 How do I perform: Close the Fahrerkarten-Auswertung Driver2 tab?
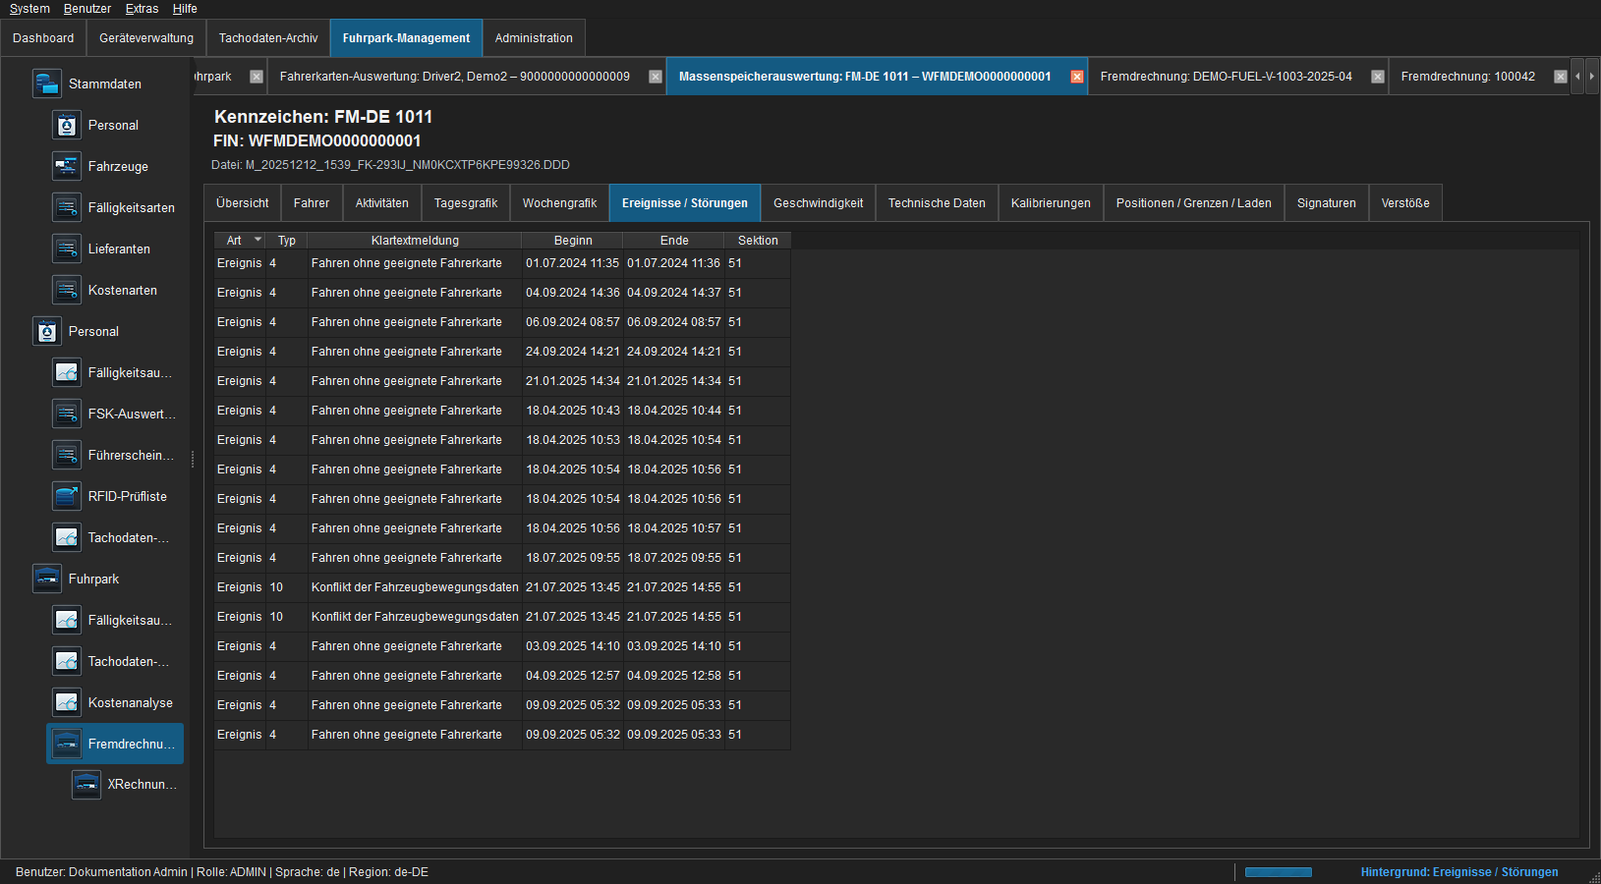[656, 77]
